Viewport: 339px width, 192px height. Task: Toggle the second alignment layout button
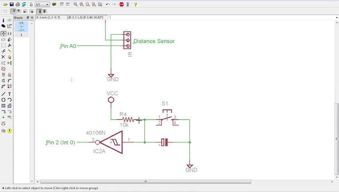[19, 11]
